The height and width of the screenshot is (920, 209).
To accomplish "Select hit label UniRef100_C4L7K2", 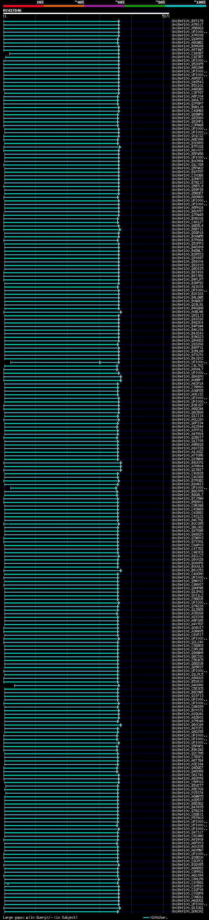I will [187, 366].
